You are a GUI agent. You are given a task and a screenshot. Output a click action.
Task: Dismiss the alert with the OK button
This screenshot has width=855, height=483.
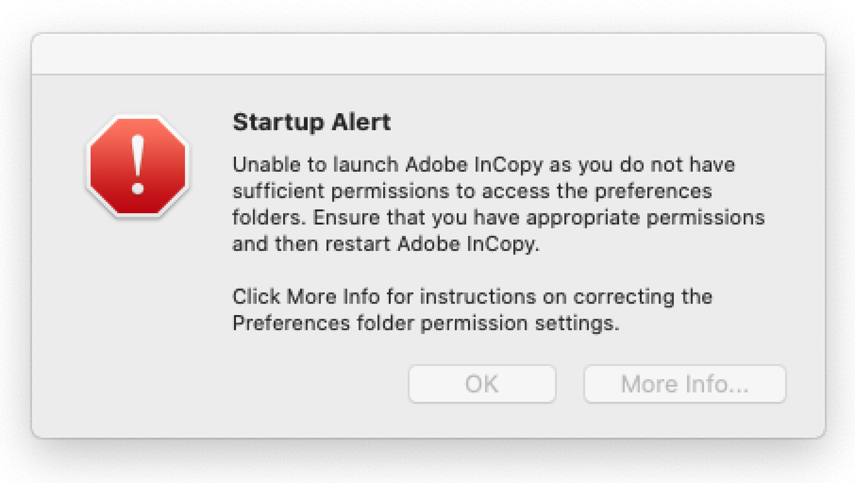click(x=482, y=384)
